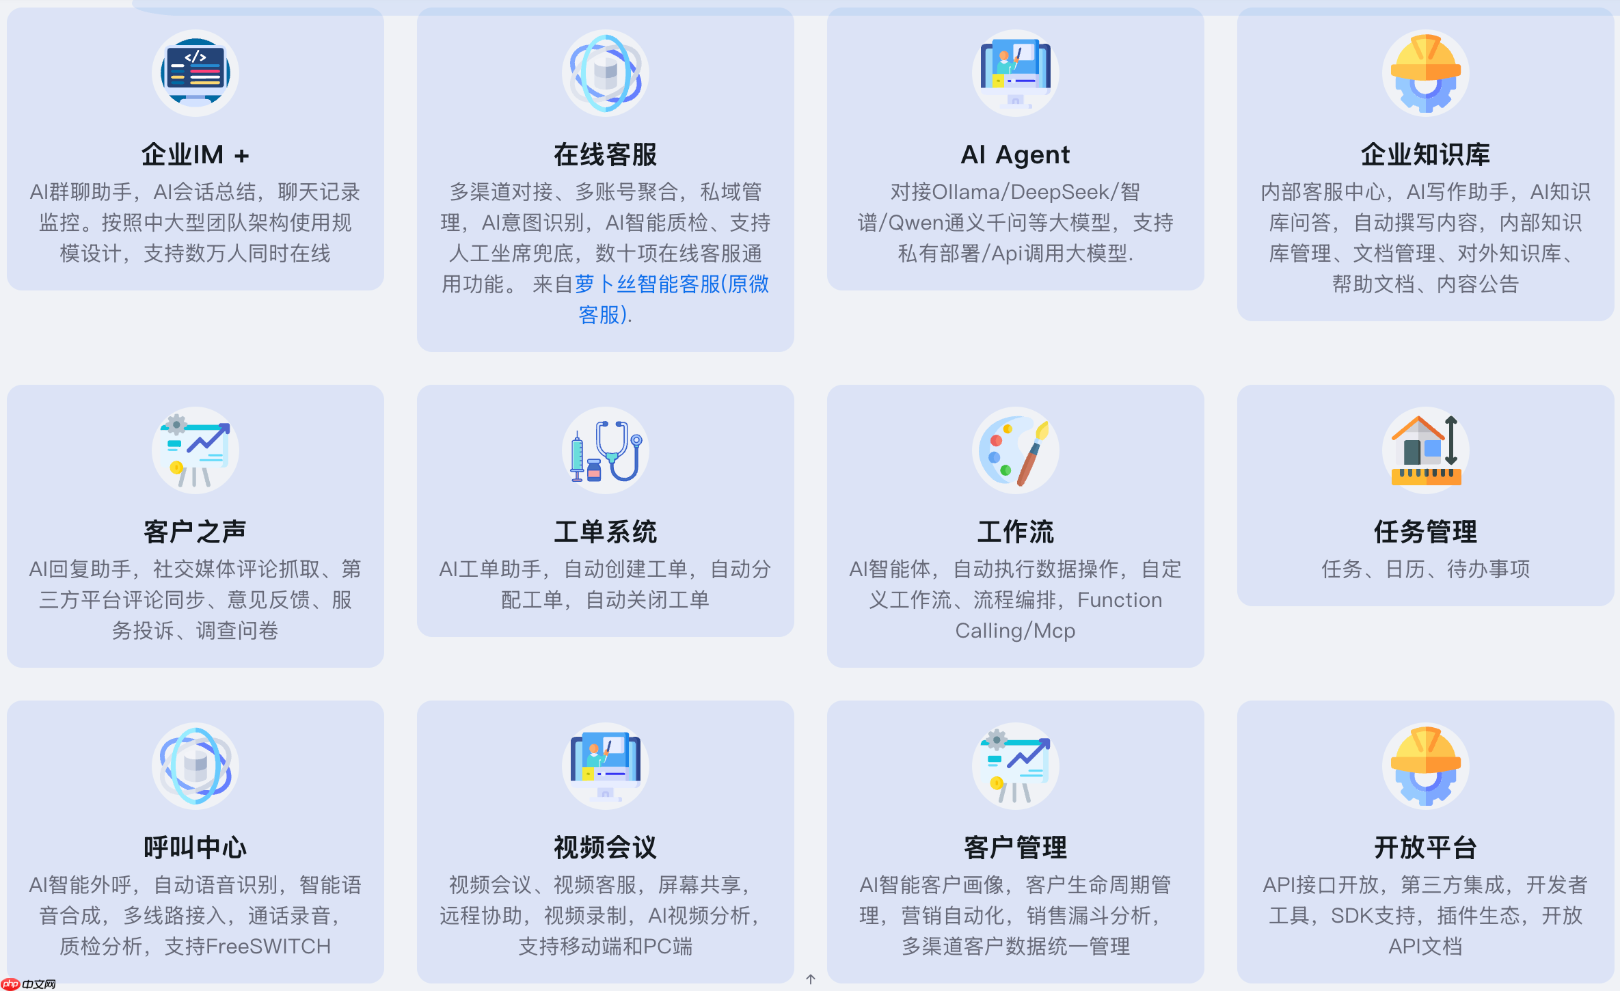Click the php中文网 logo
The width and height of the screenshot is (1620, 991).
[27, 984]
